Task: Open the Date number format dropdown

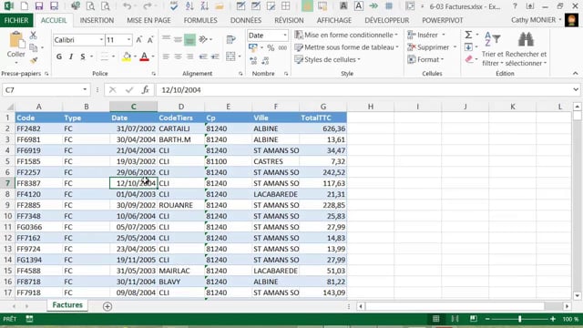Action: 285,36
